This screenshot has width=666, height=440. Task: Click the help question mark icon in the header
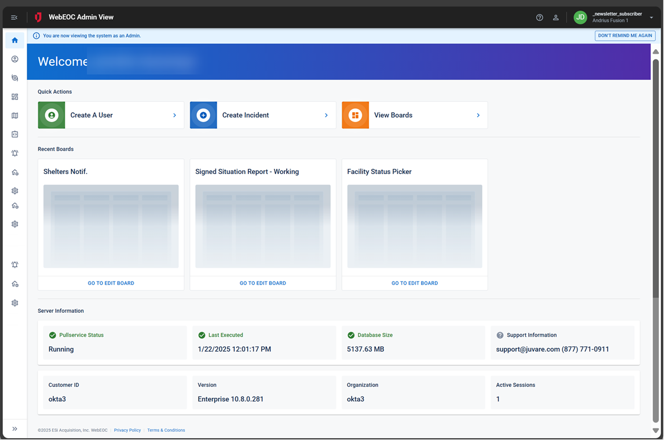coord(539,17)
